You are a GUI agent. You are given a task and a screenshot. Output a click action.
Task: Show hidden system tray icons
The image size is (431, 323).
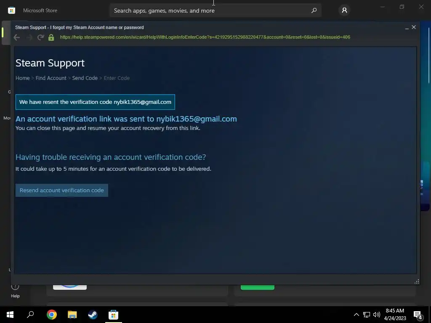[356, 315]
